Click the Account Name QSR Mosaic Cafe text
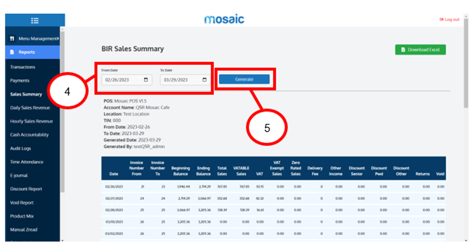 coord(137,108)
